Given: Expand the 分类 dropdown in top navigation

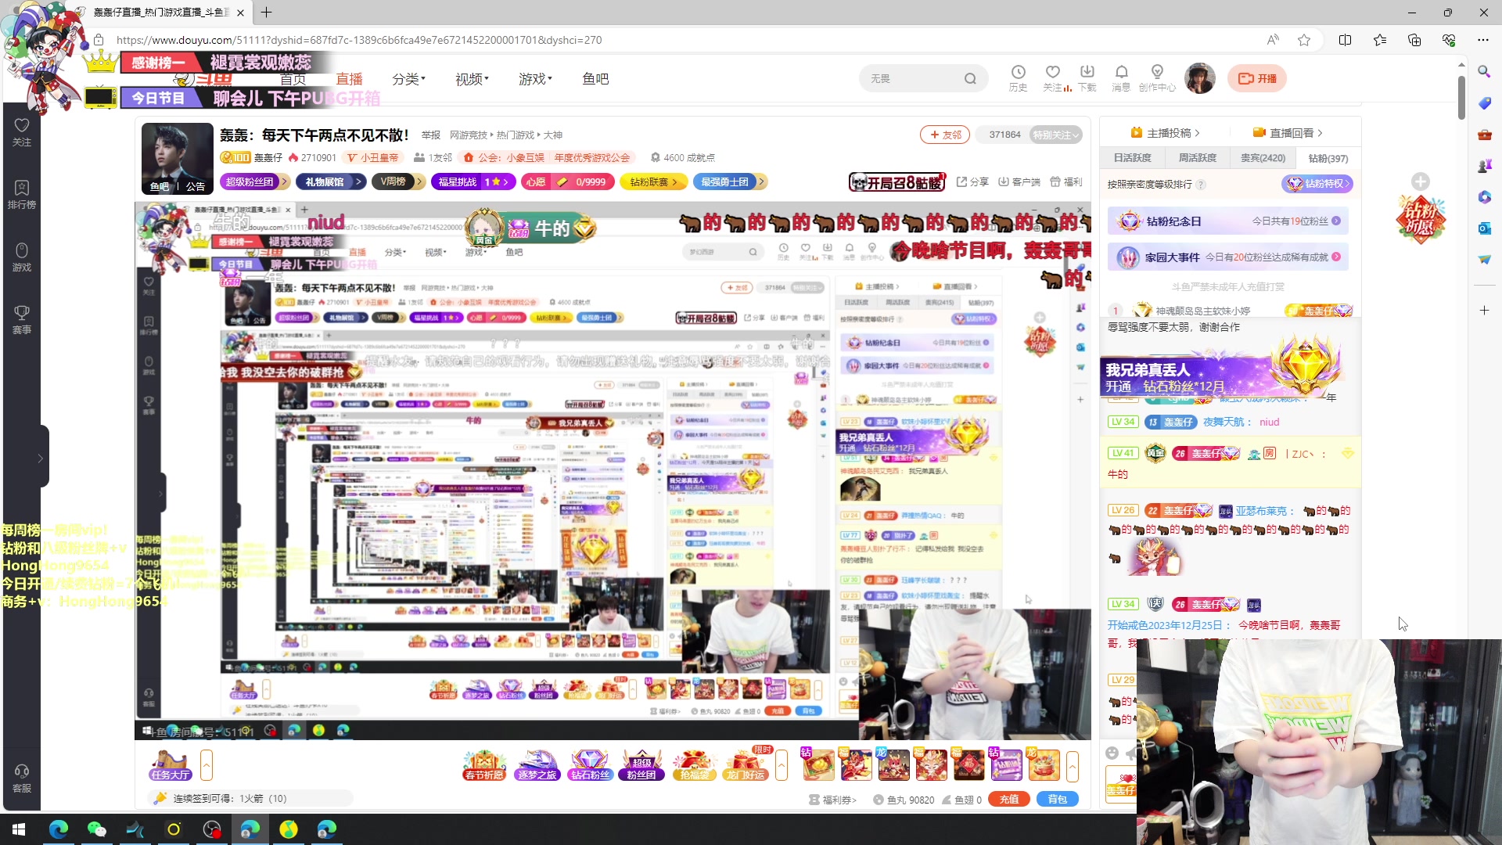Looking at the screenshot, I should click(x=408, y=78).
